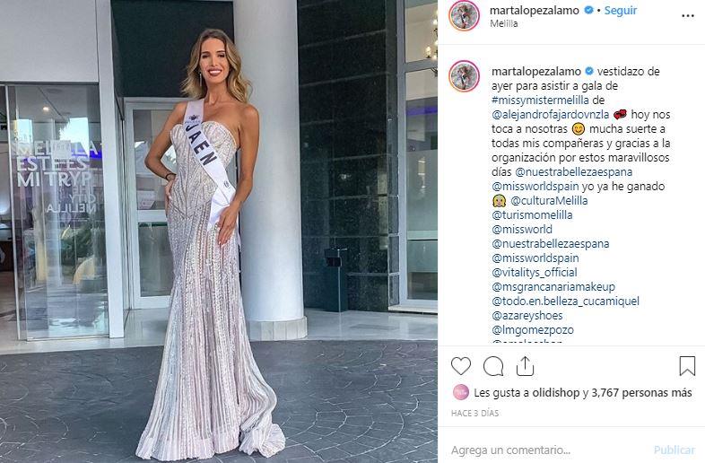The image size is (705, 463).
Task: Share the post using share icon
Action: pos(525,366)
